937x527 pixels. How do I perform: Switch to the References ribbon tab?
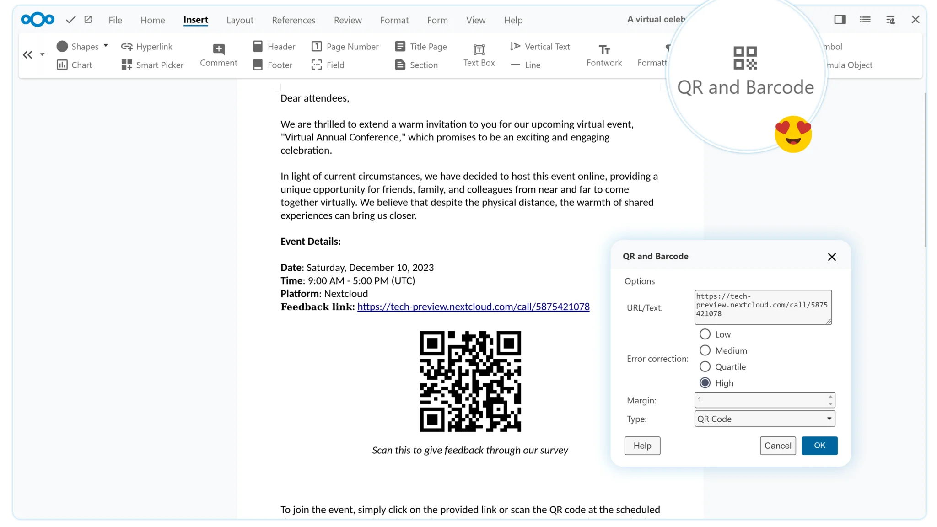[x=293, y=20]
